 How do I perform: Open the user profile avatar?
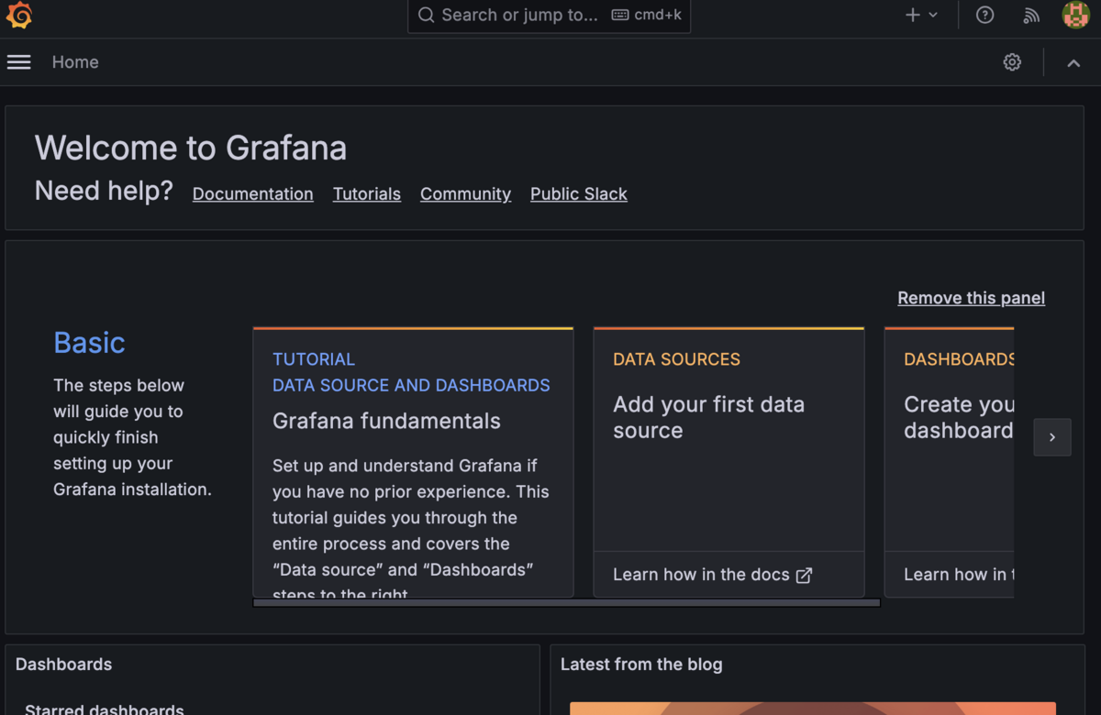[1075, 15]
